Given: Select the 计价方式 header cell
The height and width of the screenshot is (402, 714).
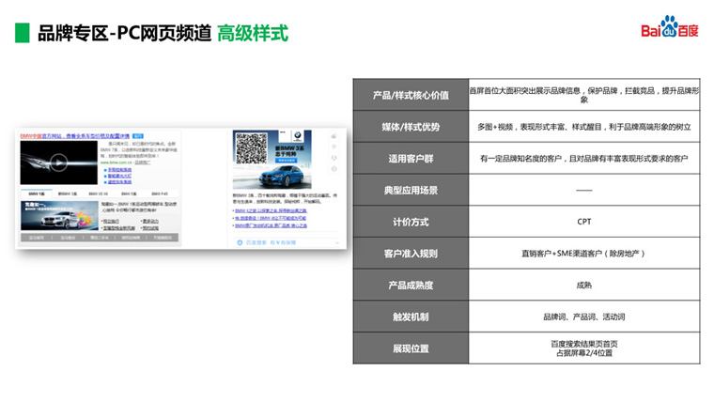Looking at the screenshot, I should coord(411,222).
